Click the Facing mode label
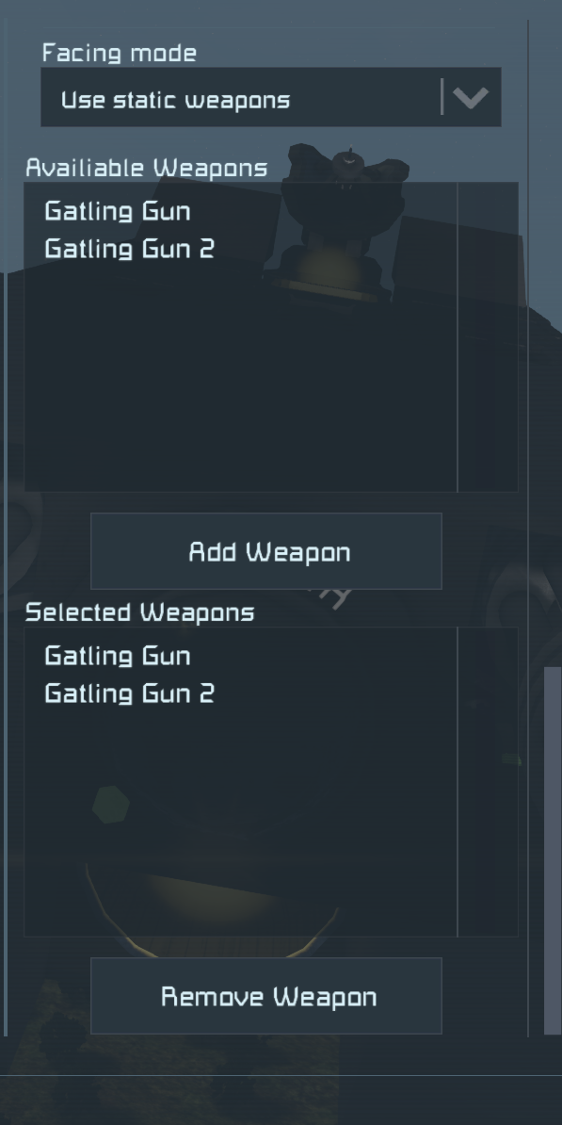 click(119, 53)
